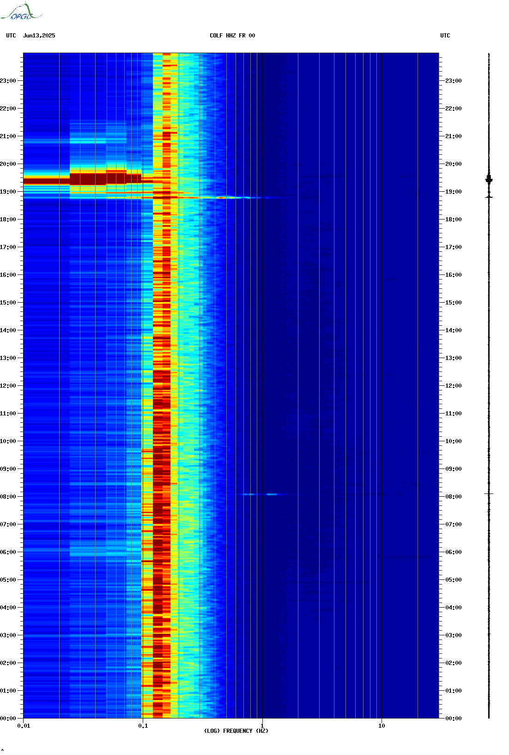Click the faint high-frequency streak at 08:00
The height and width of the screenshot is (755, 509).
(260, 494)
